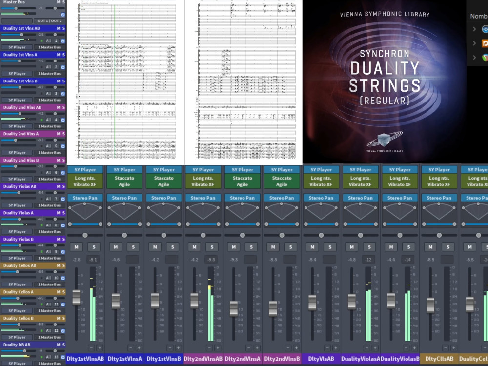Mute Duality 1st Vlns AB in channel list

[x=59, y=28]
